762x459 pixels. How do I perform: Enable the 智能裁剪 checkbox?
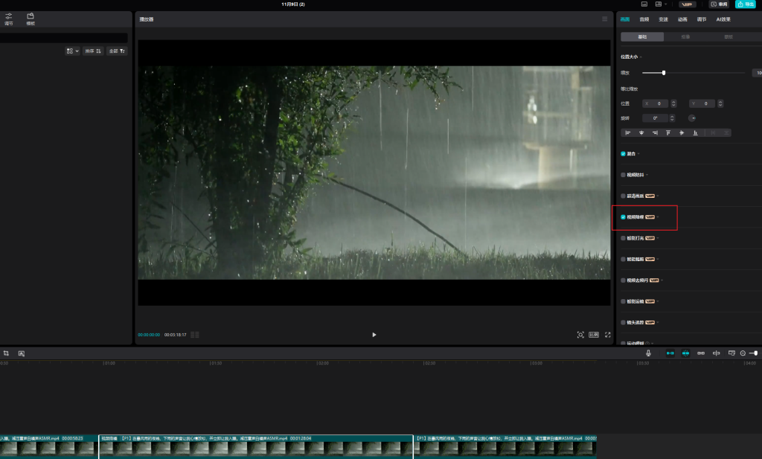pos(623,260)
